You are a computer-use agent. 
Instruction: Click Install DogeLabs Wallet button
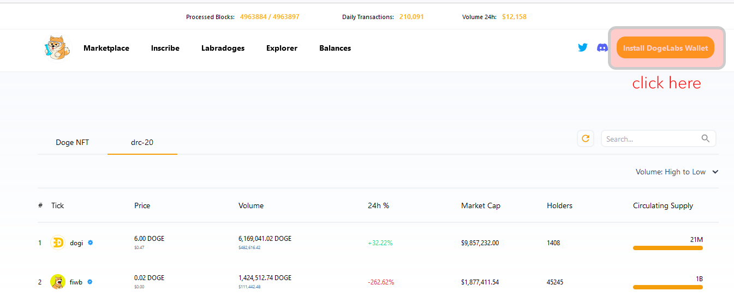665,48
